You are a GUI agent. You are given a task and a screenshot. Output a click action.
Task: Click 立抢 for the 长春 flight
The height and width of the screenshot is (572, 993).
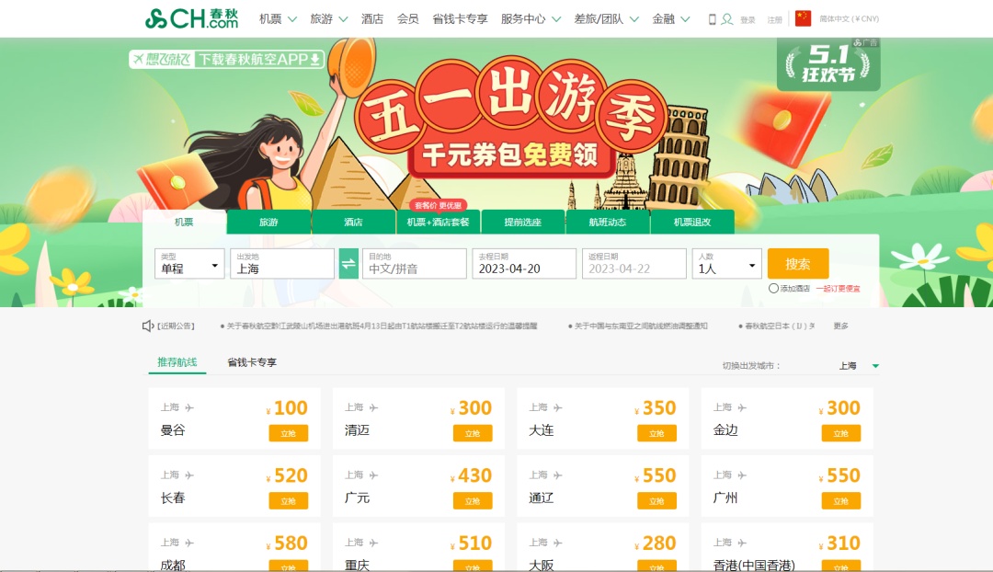(288, 501)
